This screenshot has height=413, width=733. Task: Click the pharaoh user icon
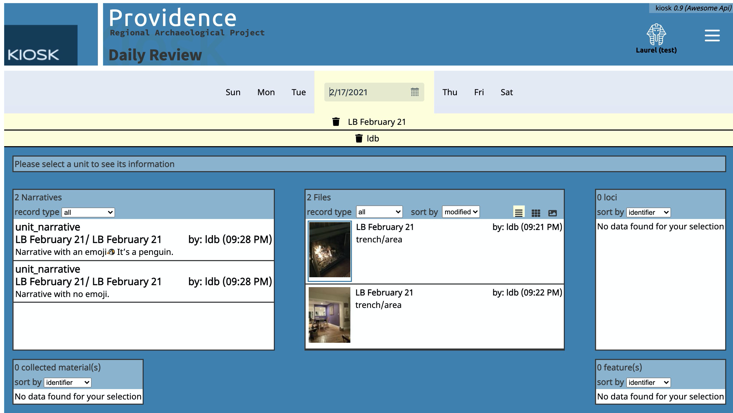pyautogui.click(x=656, y=35)
